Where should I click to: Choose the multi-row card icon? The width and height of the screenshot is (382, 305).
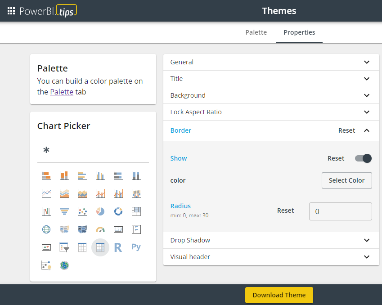click(136, 229)
